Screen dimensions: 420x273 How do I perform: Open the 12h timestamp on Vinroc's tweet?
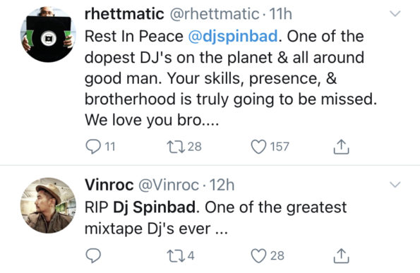tap(222, 185)
